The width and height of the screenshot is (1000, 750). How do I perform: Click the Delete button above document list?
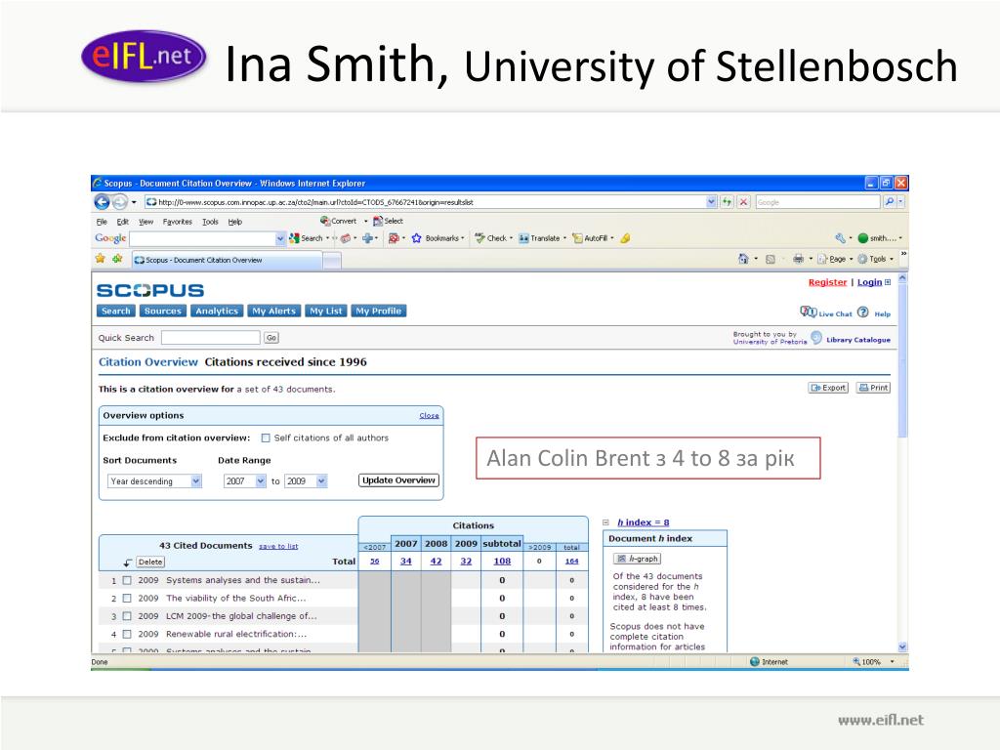(x=150, y=562)
